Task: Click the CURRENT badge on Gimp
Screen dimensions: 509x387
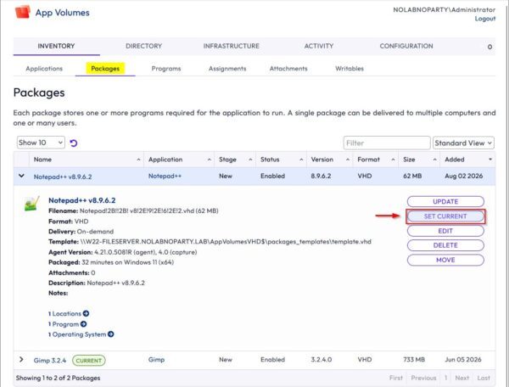Action: point(88,361)
